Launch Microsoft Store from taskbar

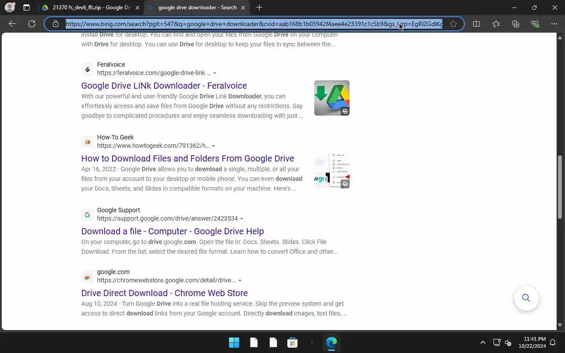coord(292,342)
